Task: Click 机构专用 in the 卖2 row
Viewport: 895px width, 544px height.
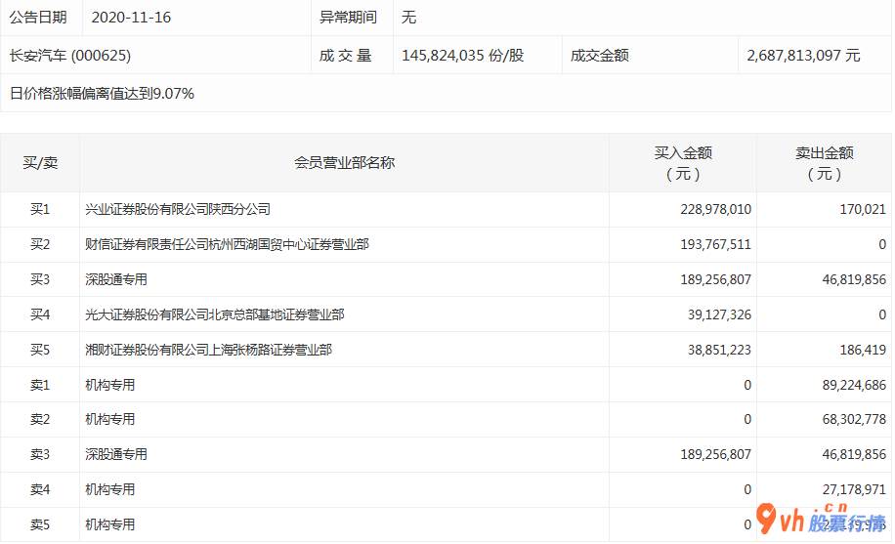Action: point(109,420)
